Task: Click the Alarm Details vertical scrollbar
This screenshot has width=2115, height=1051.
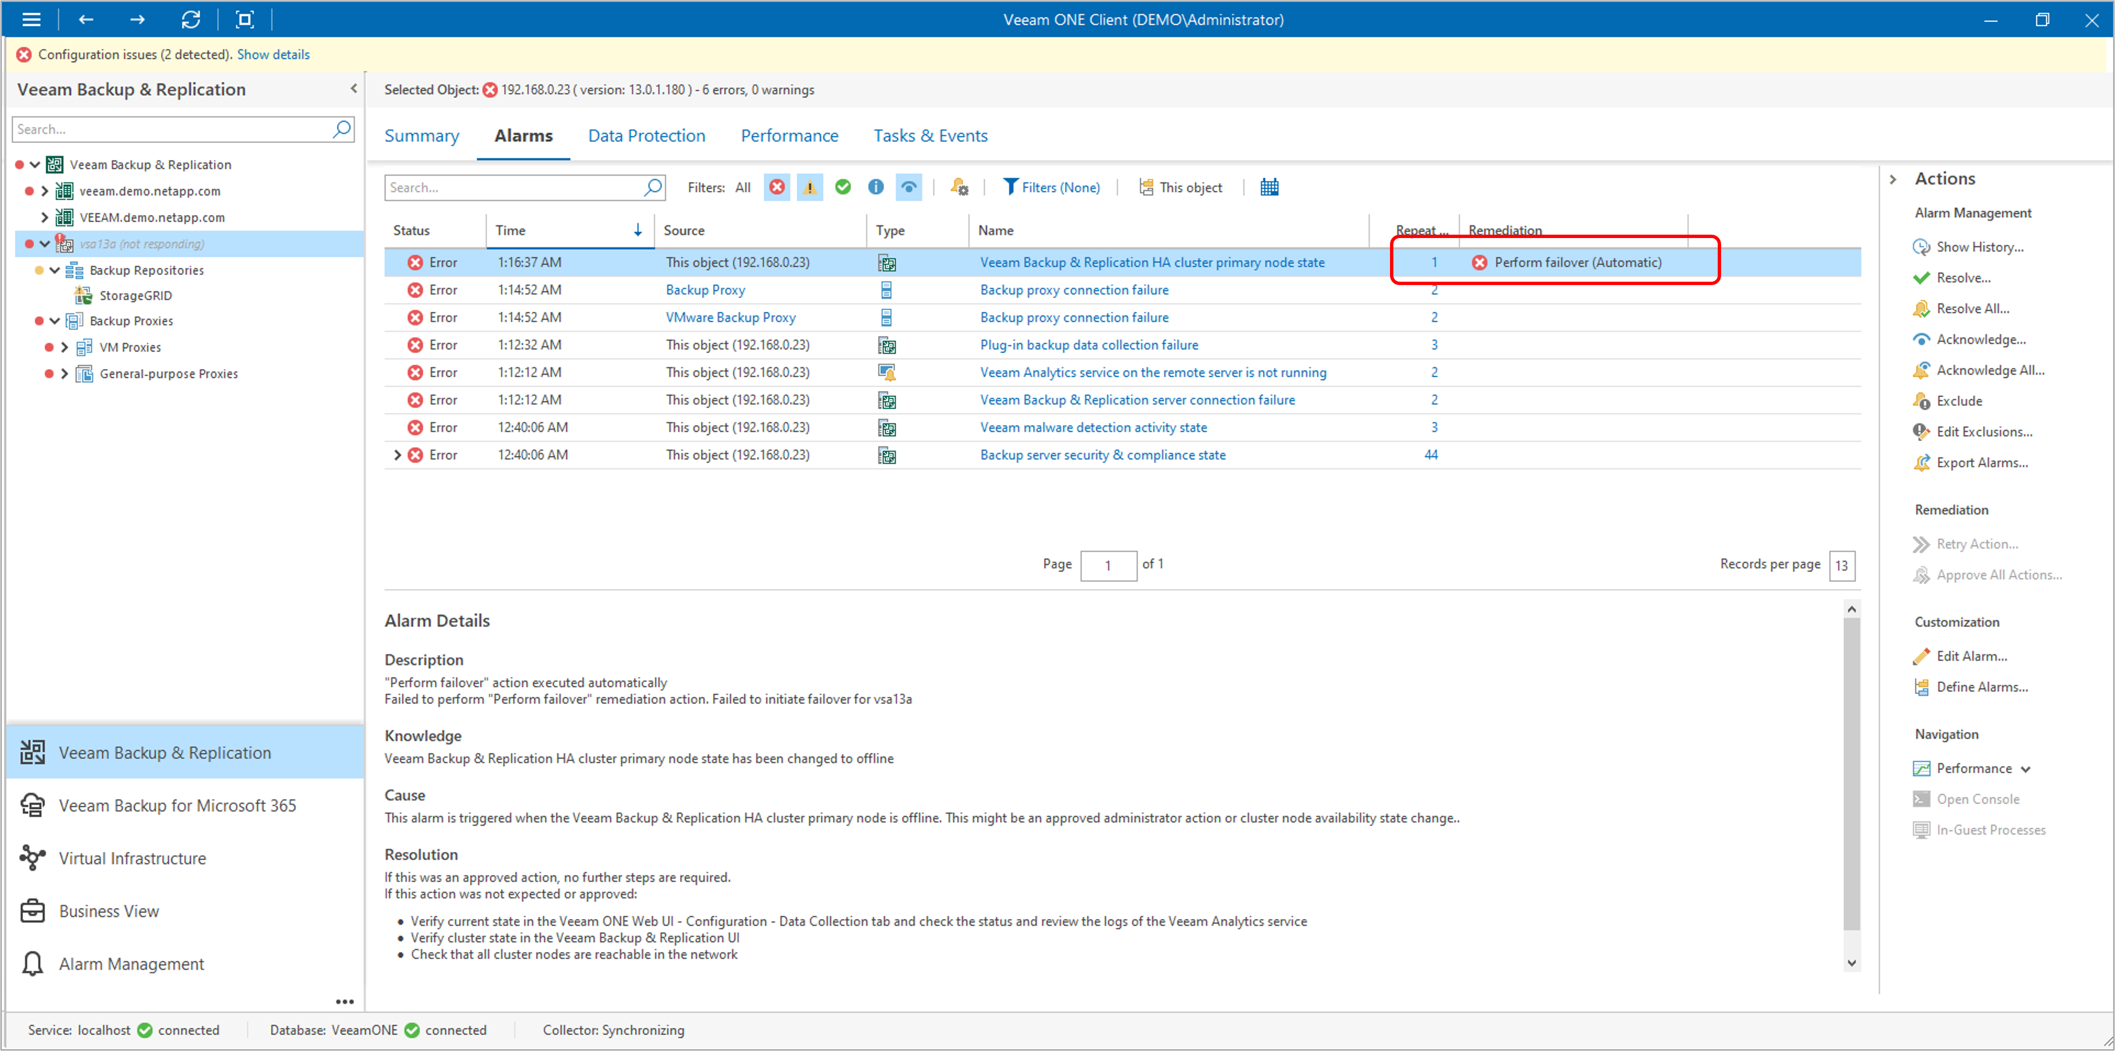Action: click(x=1851, y=772)
